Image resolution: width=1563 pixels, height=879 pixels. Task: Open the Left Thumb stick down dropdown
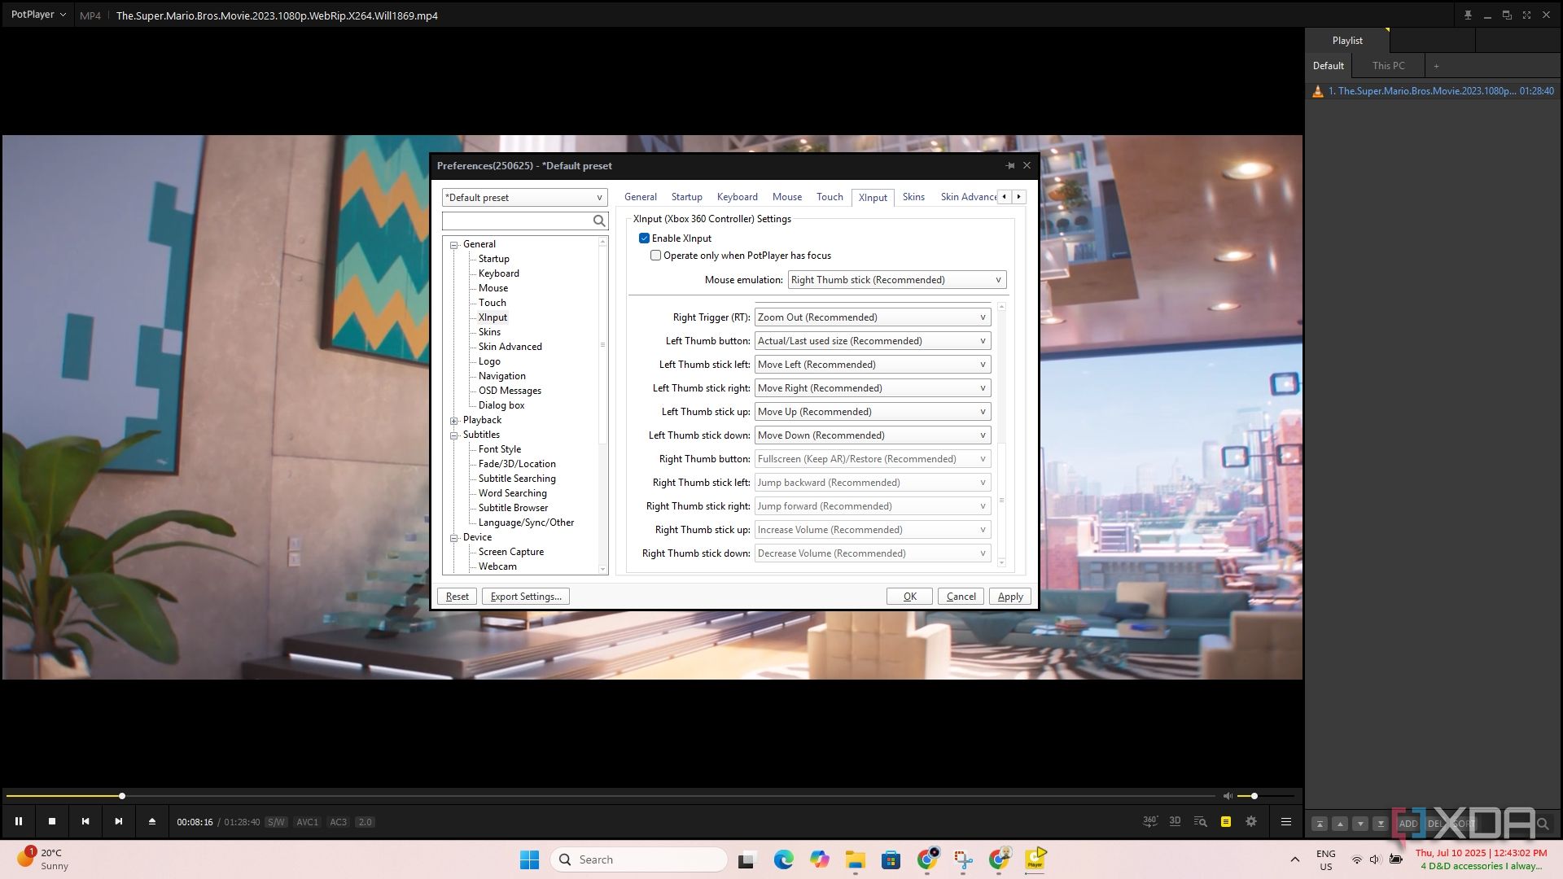[873, 435]
